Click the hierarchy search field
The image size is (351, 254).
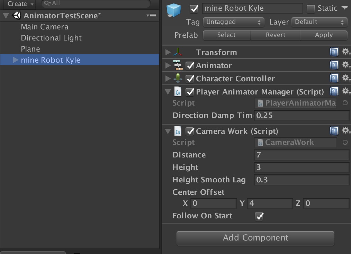pos(96,3)
